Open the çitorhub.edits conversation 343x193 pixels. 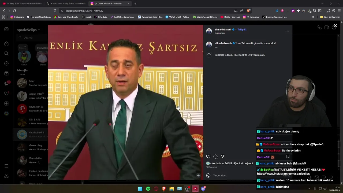31,135
